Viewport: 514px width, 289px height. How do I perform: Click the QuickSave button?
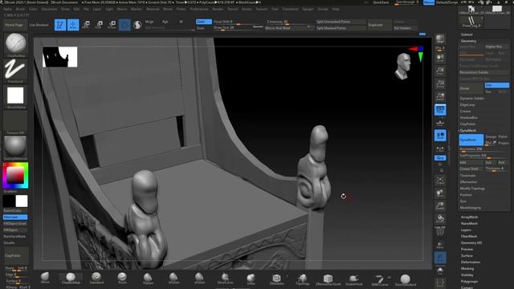coord(381,2)
